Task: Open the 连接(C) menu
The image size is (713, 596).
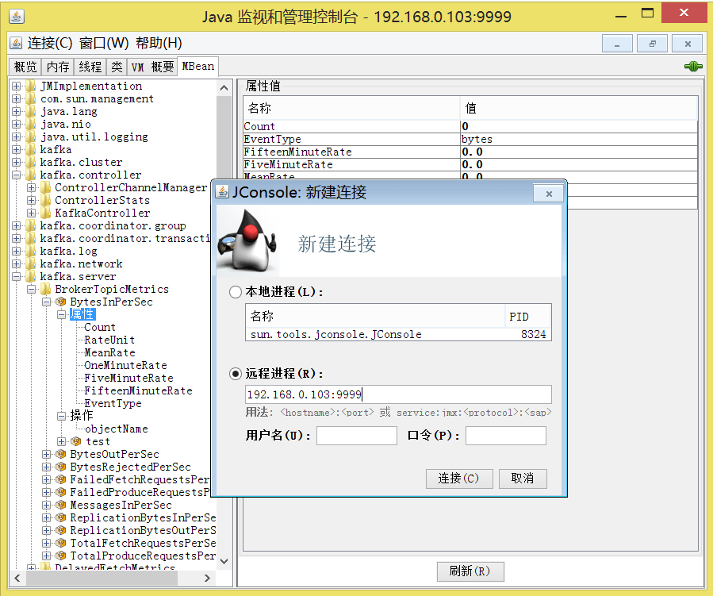Action: 50,43
